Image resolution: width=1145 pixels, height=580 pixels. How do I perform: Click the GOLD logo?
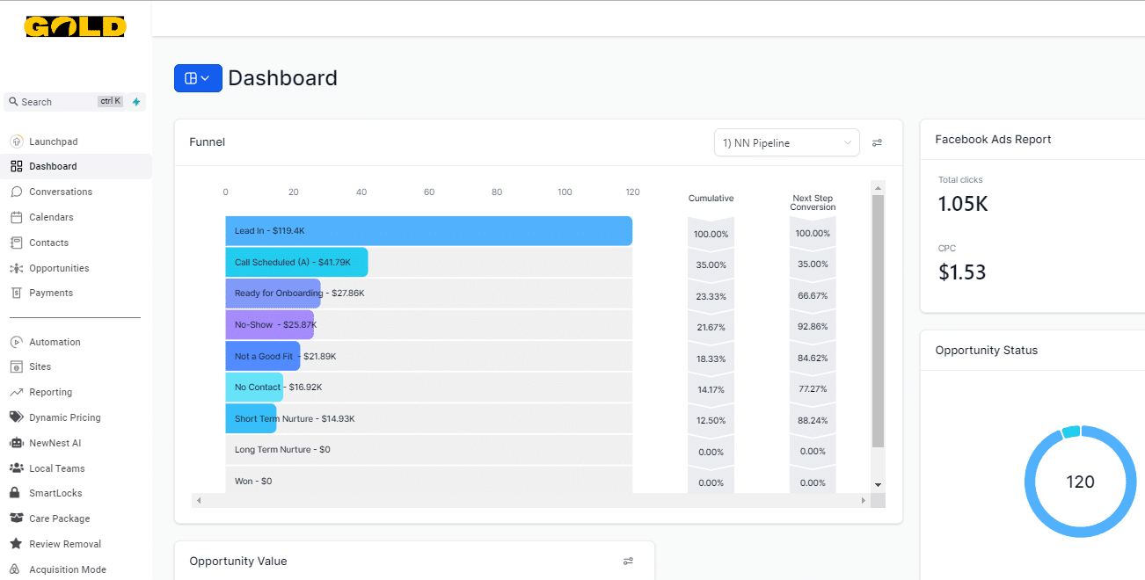76,27
